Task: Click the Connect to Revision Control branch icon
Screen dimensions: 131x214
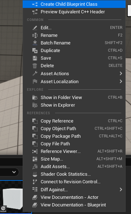Action: coord(35,182)
